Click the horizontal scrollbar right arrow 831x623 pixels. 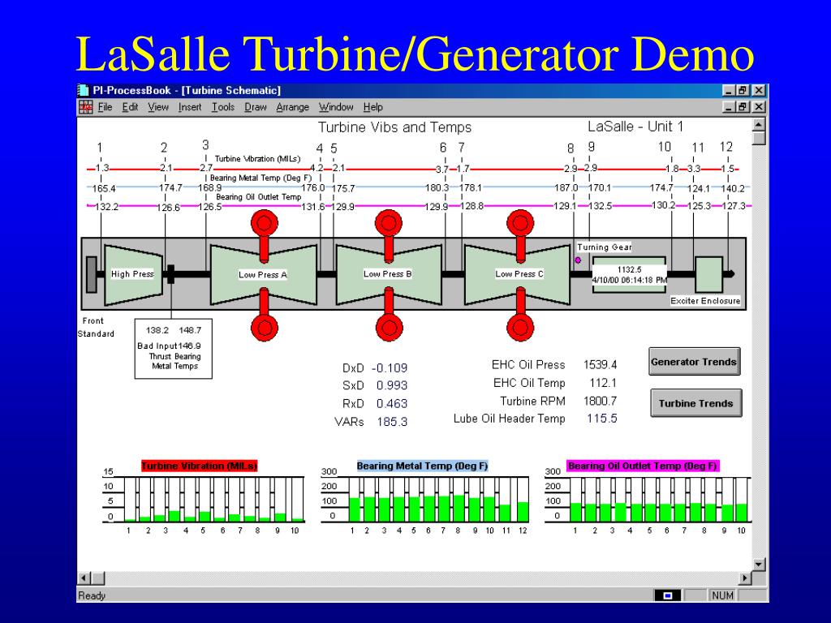[x=745, y=578]
